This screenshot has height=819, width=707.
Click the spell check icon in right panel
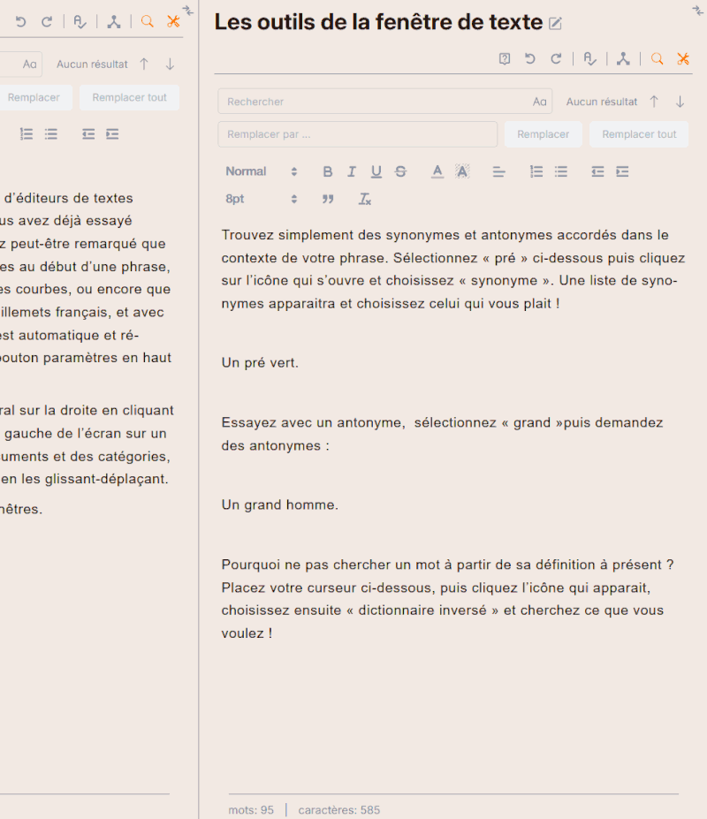(590, 59)
